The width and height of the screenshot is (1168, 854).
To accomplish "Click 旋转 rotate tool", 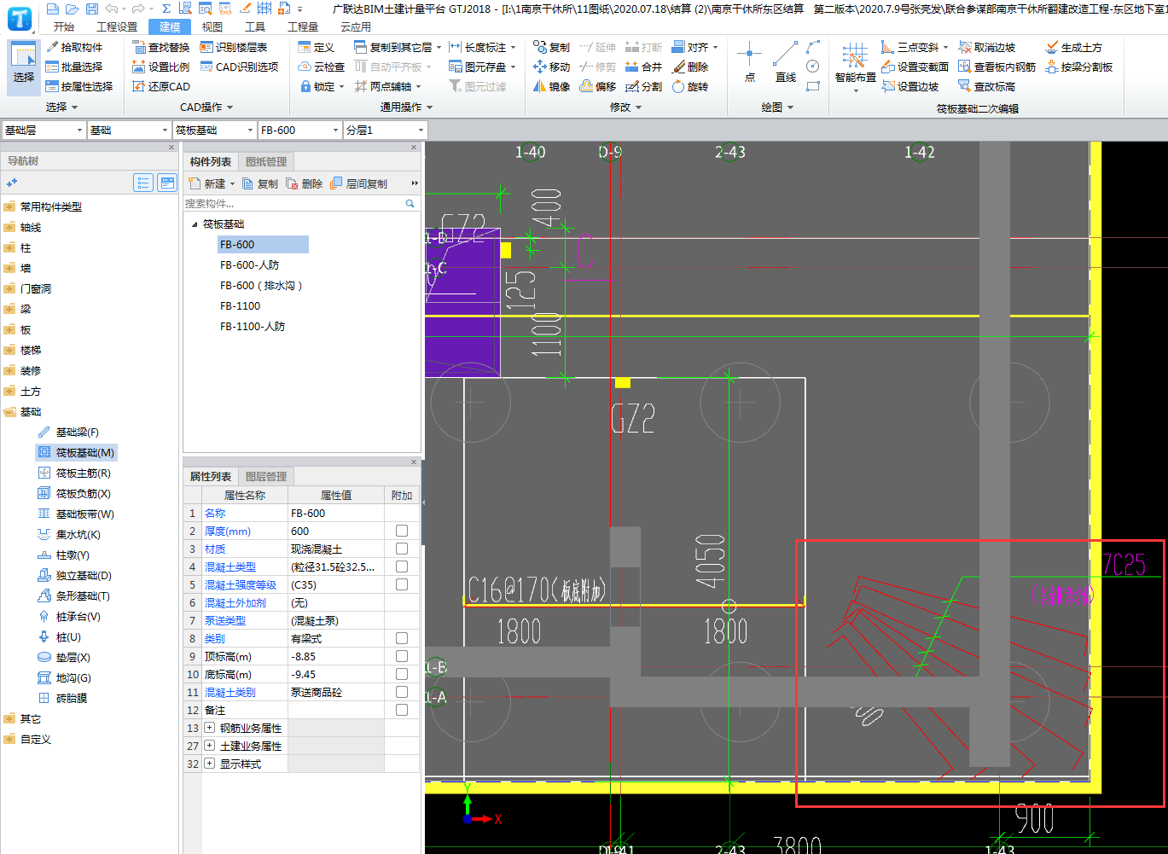I will 689,86.
